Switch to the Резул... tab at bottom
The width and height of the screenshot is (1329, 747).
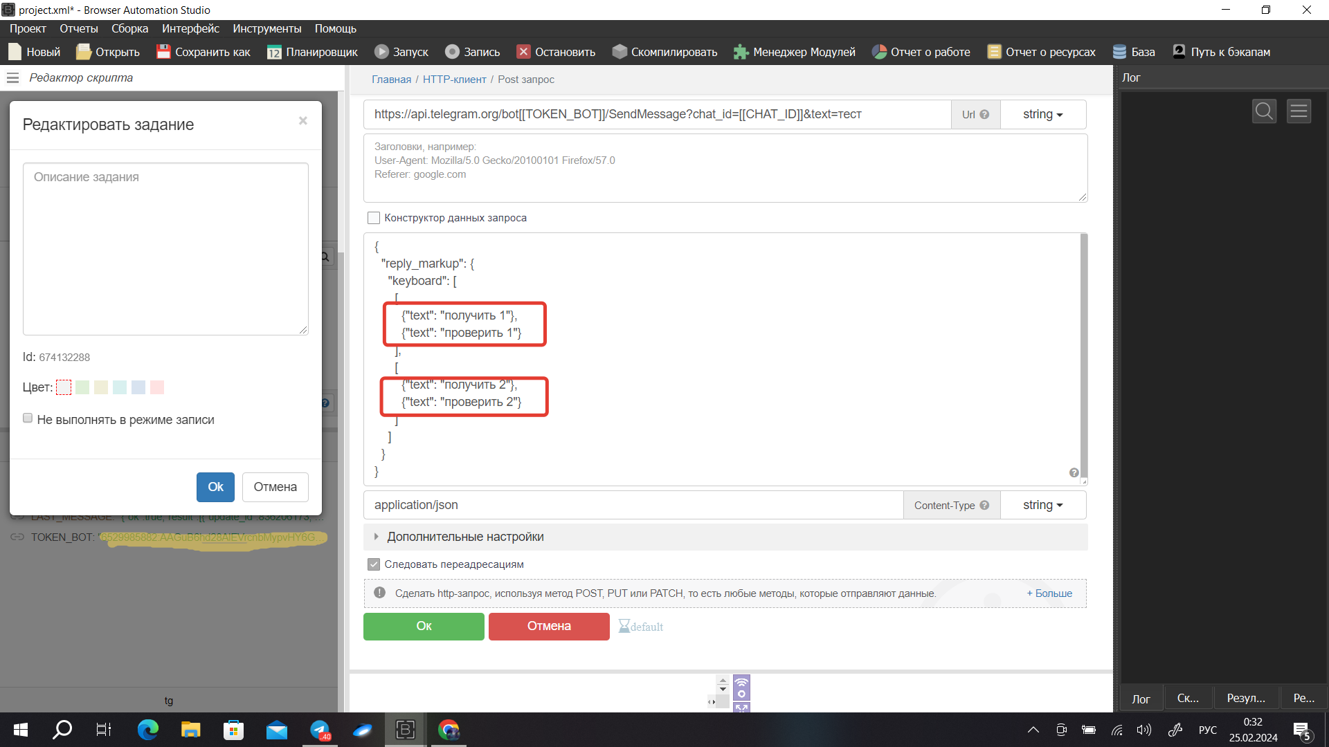coord(1245,699)
